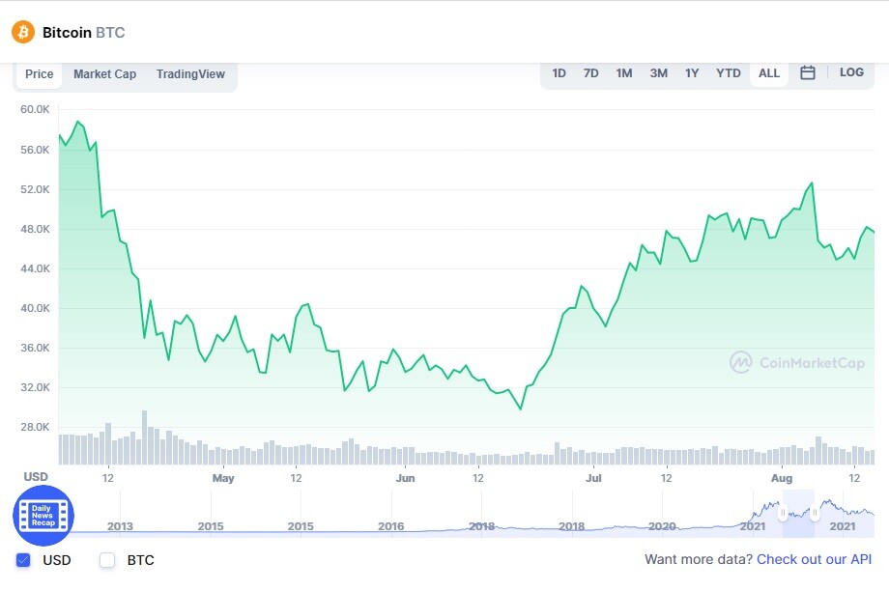Grab the right range handle on the mini timeline
The height and width of the screenshot is (591, 889).
tap(815, 514)
